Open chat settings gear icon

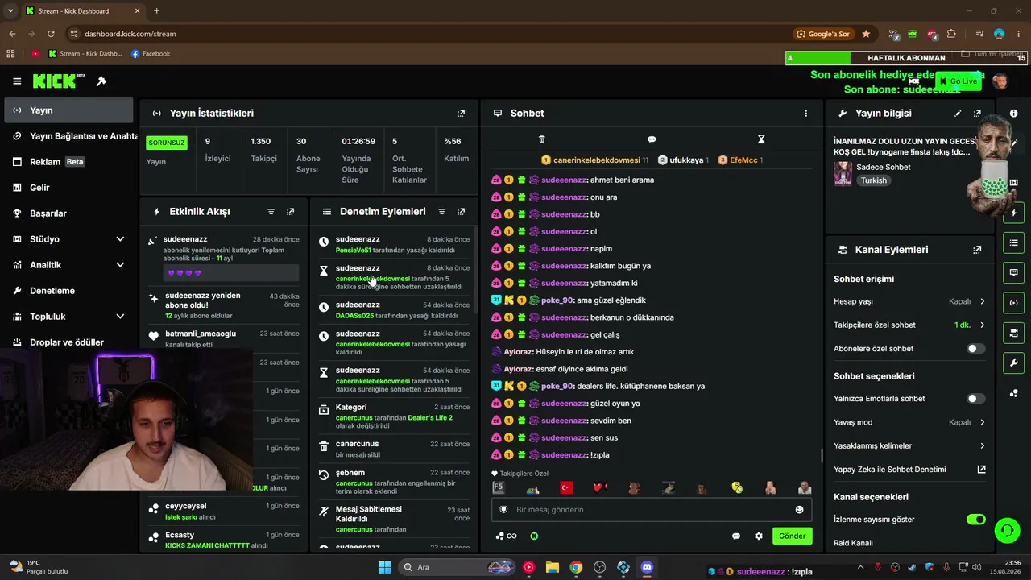pyautogui.click(x=758, y=536)
